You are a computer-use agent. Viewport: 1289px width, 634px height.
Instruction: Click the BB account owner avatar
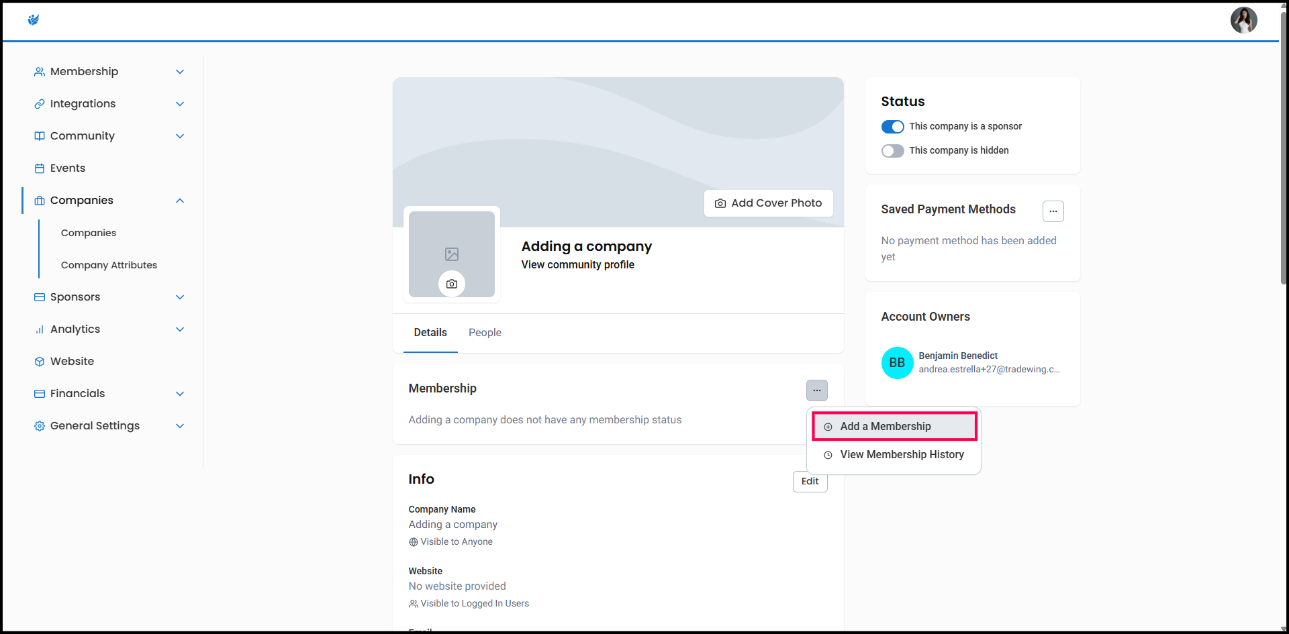897,363
